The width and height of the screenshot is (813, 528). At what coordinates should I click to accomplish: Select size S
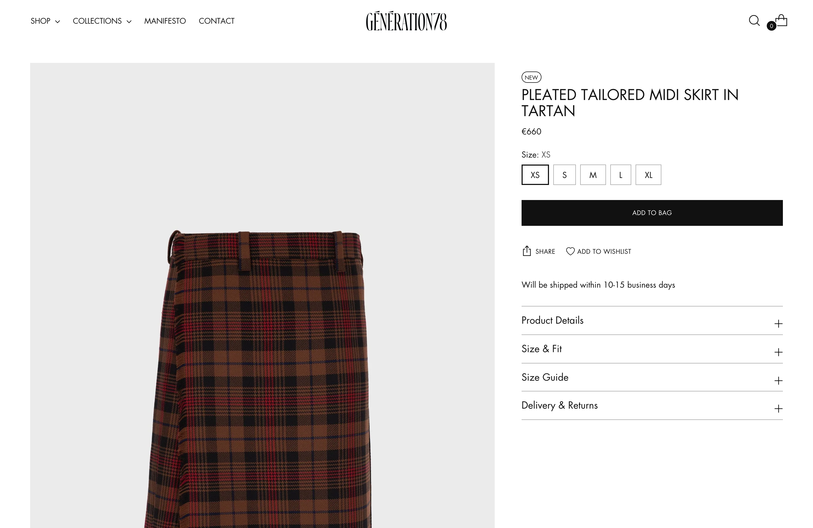pos(564,175)
